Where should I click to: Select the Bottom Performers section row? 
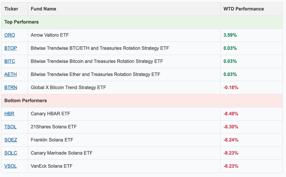click(x=26, y=100)
